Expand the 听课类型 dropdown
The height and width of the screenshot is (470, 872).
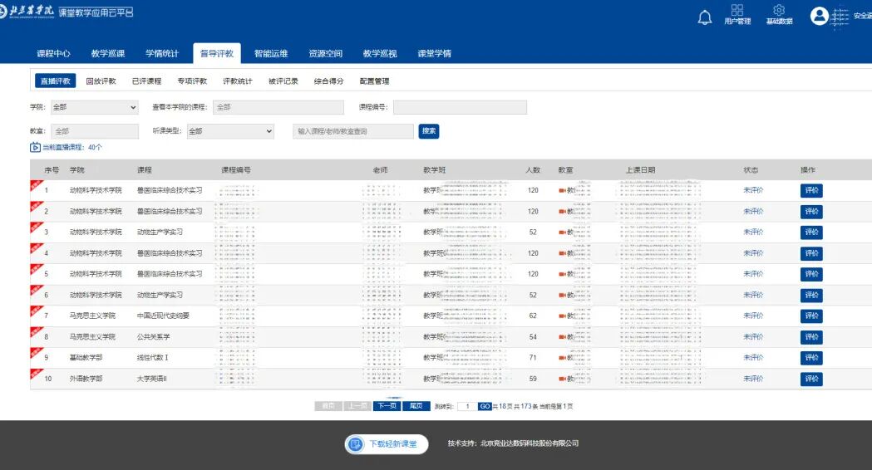click(x=230, y=131)
